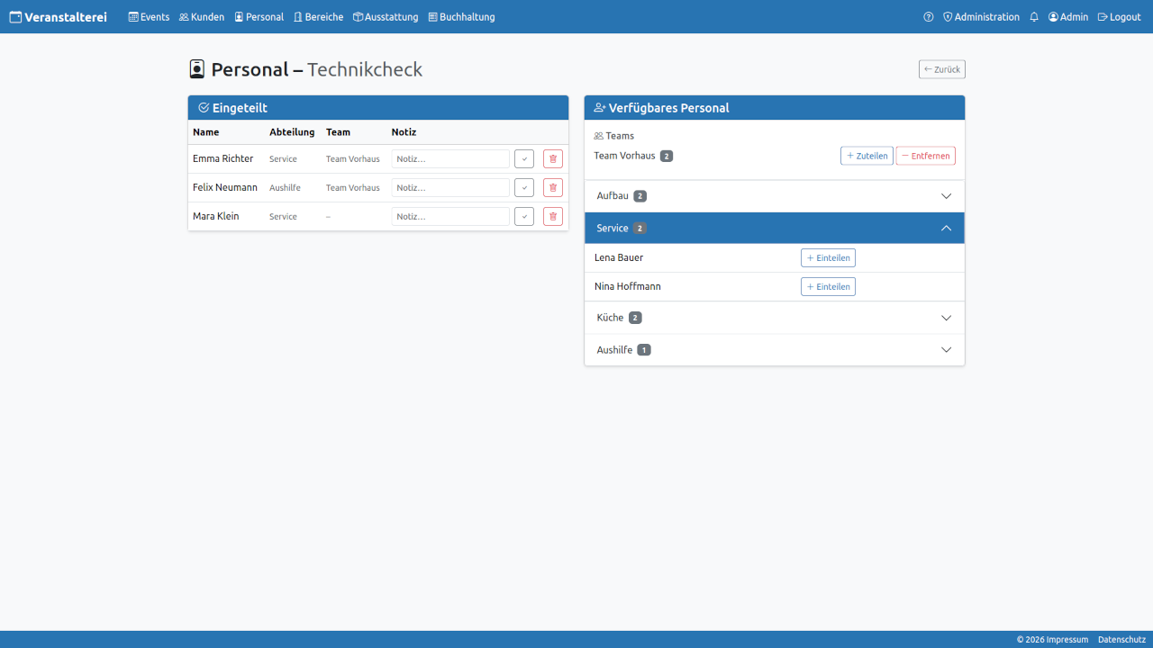Click Entfernen for Team Vorhaus

[x=926, y=156]
